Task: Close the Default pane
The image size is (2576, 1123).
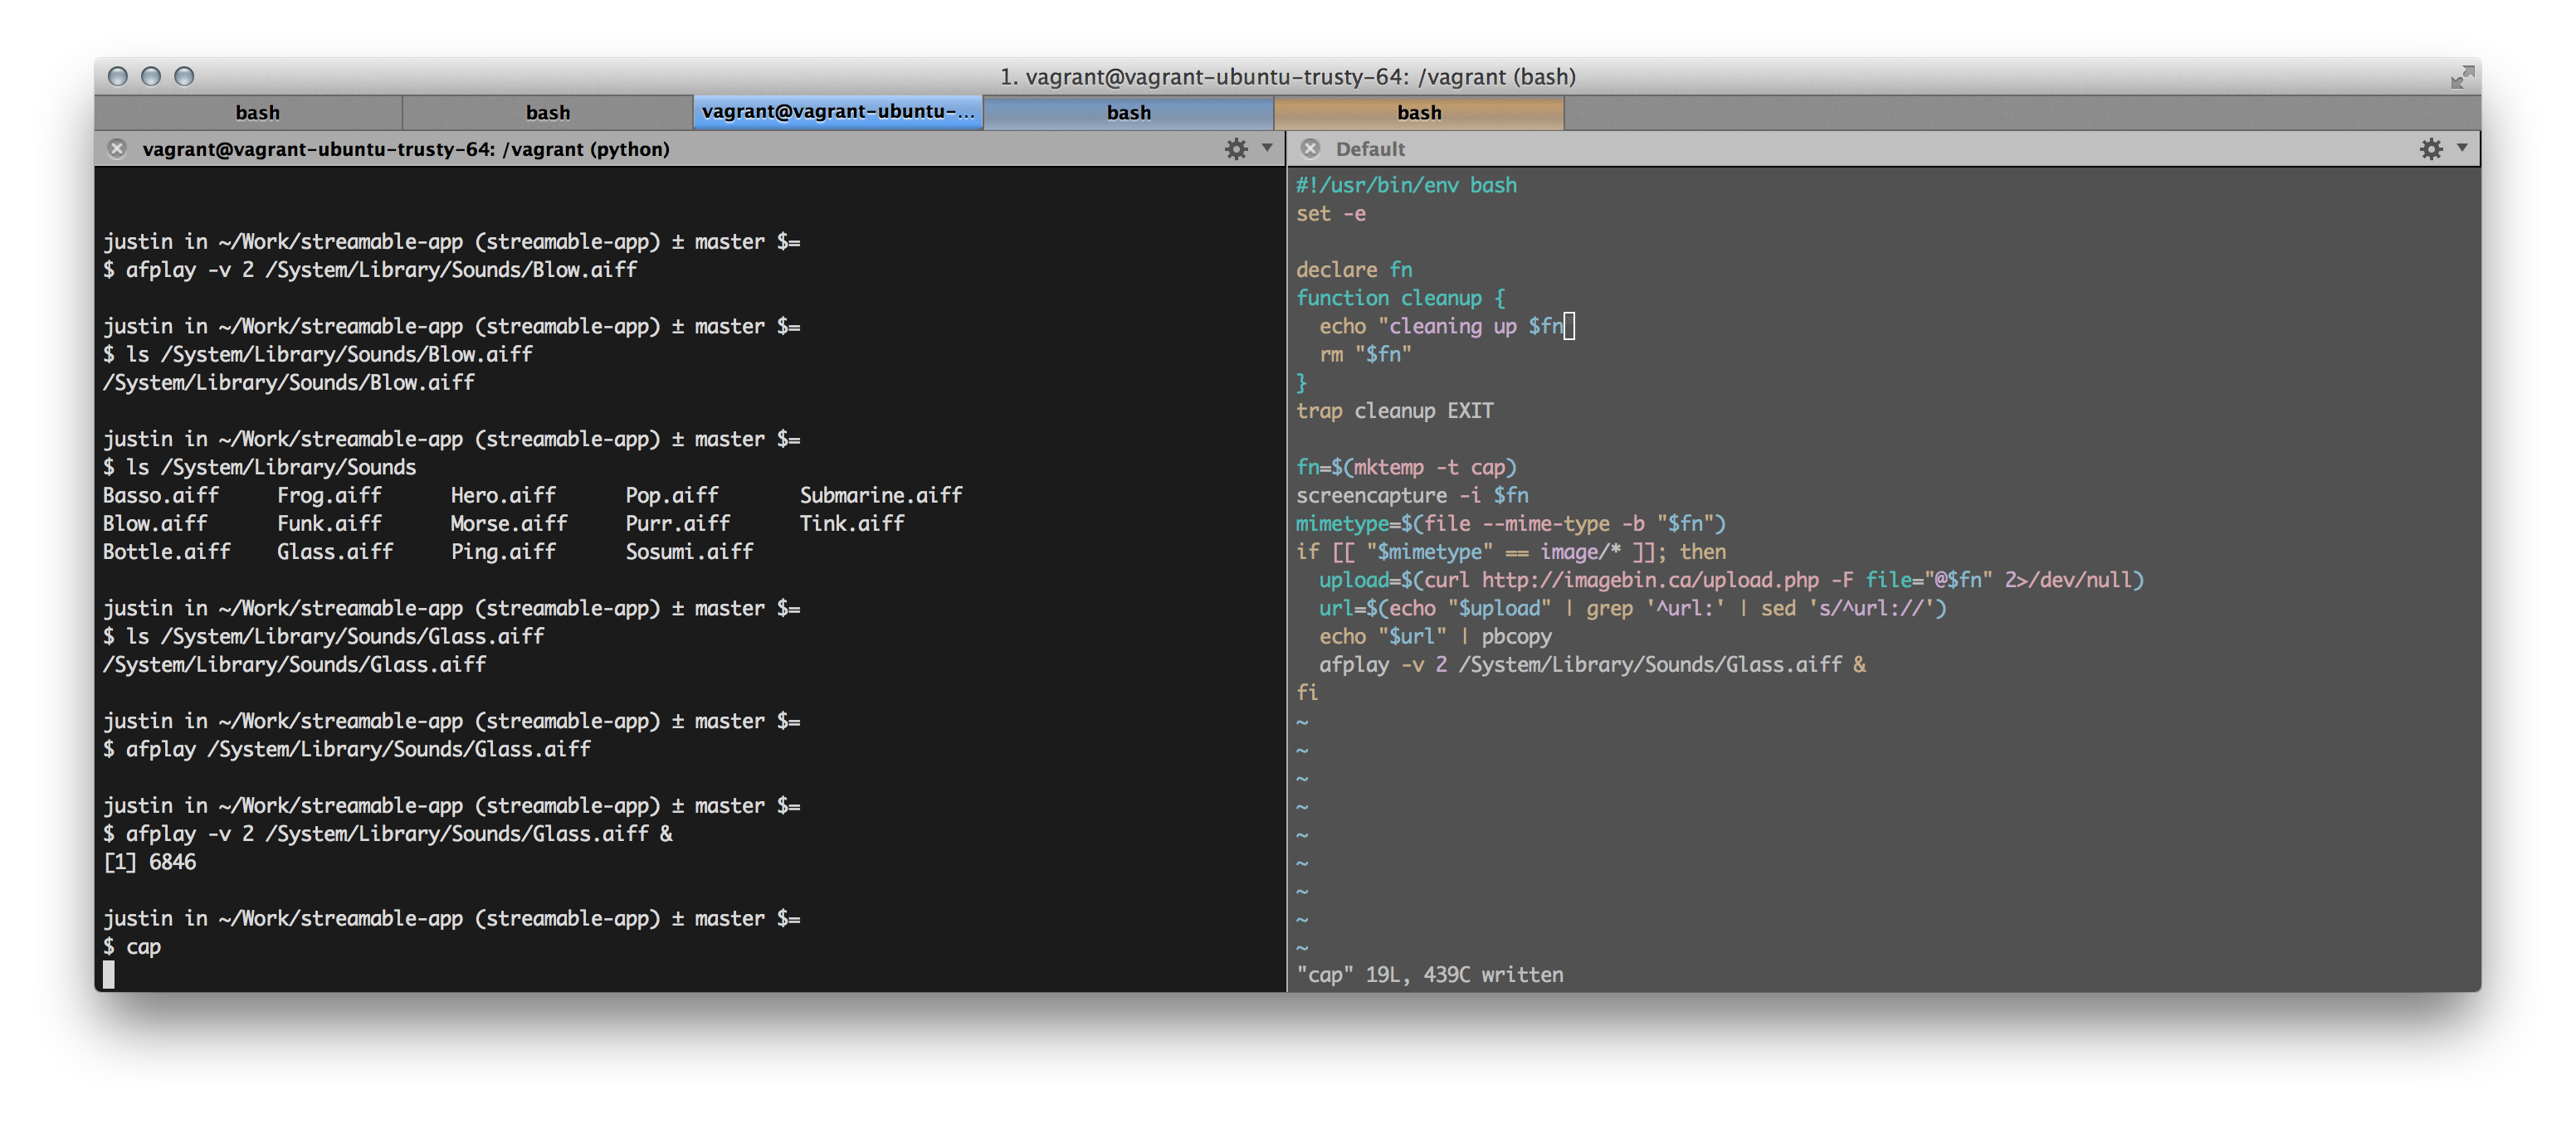Action: point(1310,148)
